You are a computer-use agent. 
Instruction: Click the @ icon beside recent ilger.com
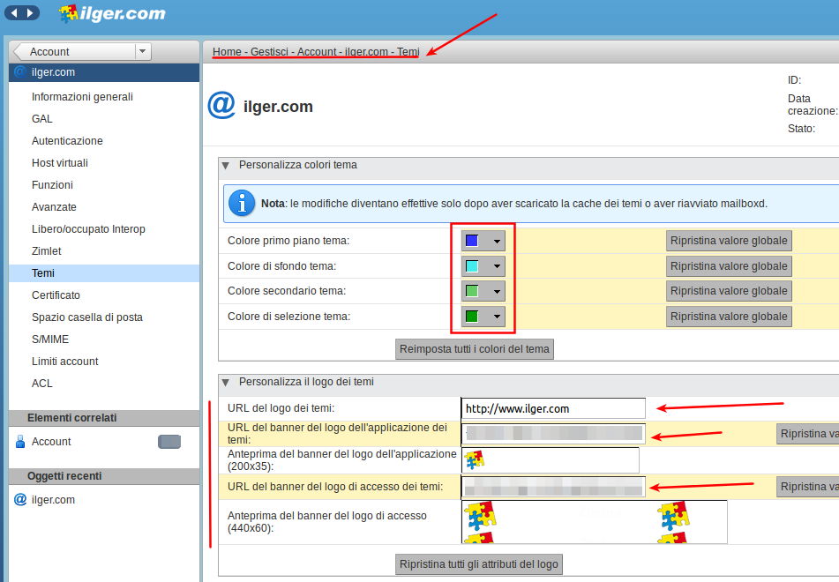click(20, 500)
